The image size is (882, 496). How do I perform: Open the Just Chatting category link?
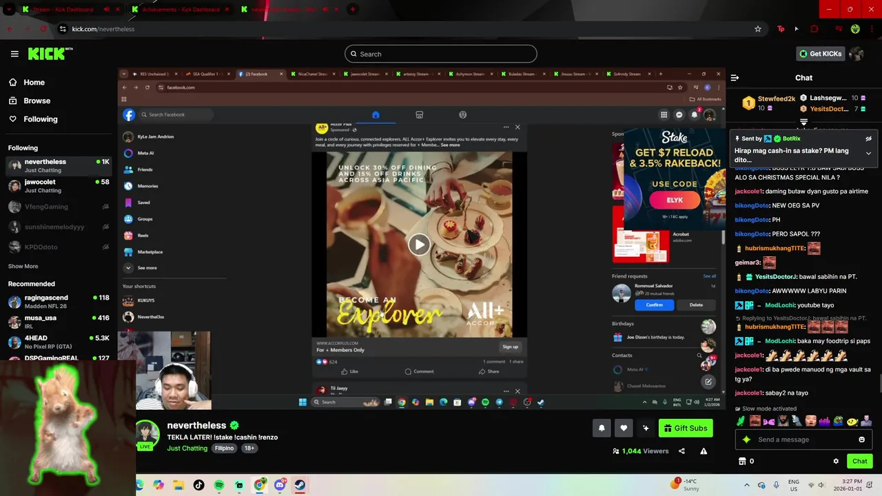coord(187,448)
